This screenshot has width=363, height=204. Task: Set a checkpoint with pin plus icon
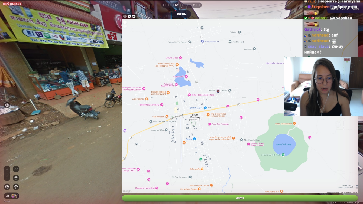16,178
